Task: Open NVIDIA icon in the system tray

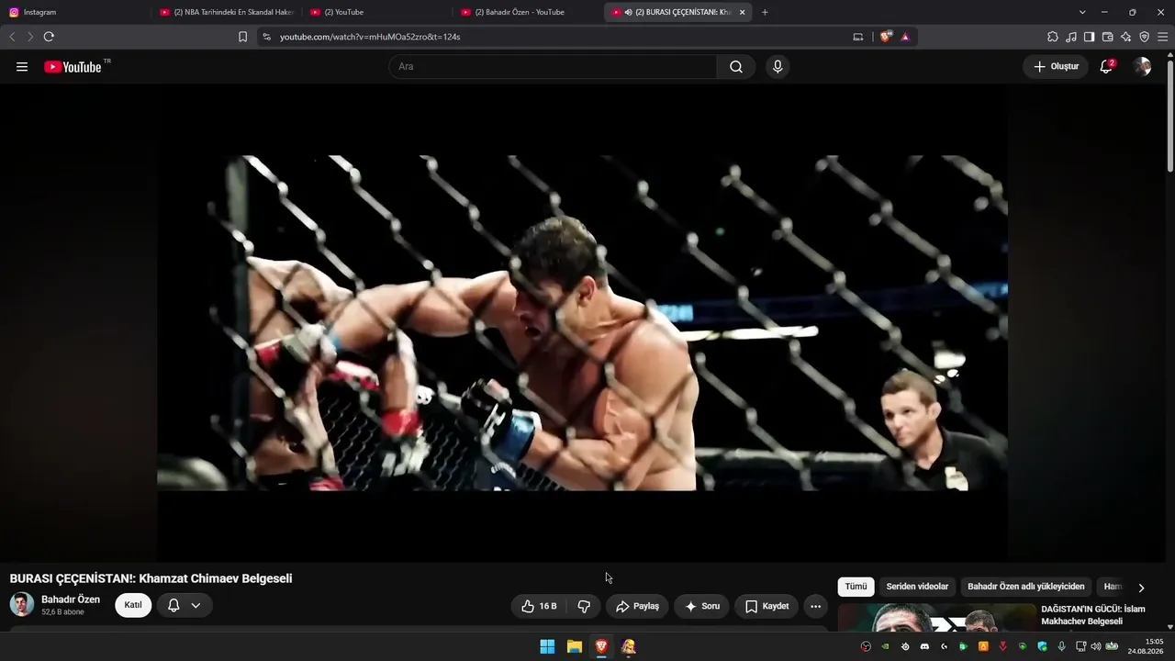Action: coord(885,646)
